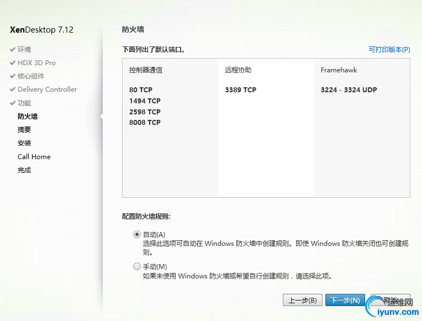Viewport: 422px width, 321px height.
Task: Click the checkmark icon beside HDX 3D Pro
Action: (12, 63)
